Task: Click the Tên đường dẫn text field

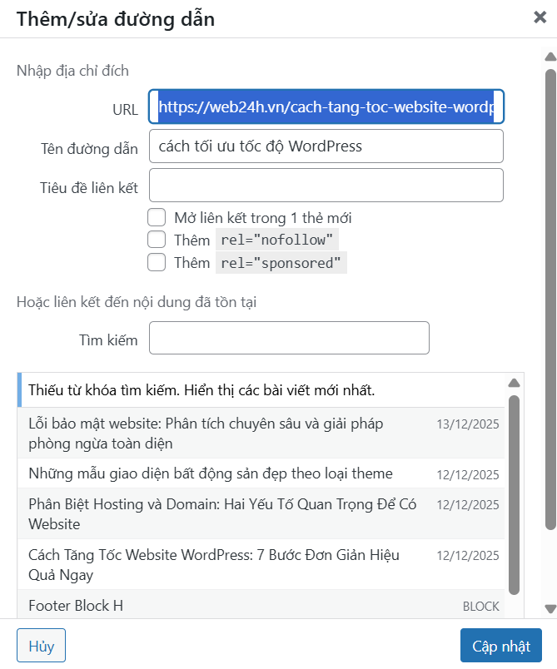Action: 325,146
